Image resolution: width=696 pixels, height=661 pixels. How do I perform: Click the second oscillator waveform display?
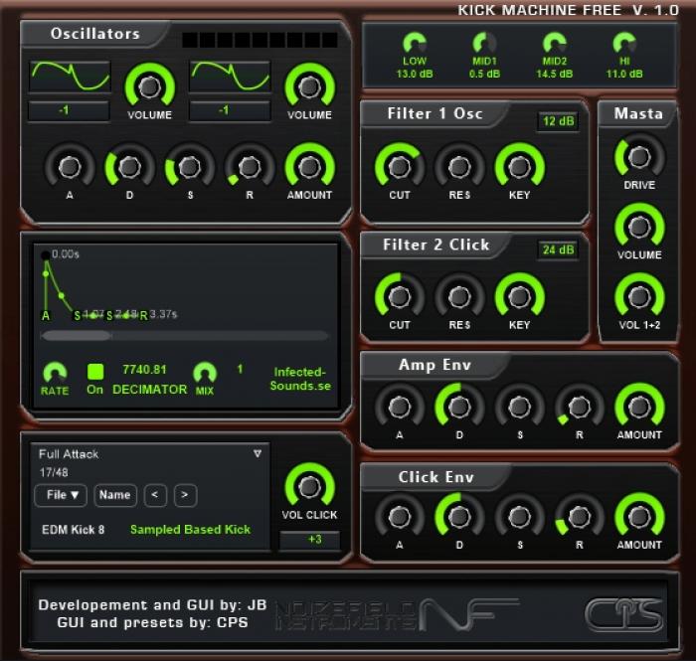click(229, 77)
